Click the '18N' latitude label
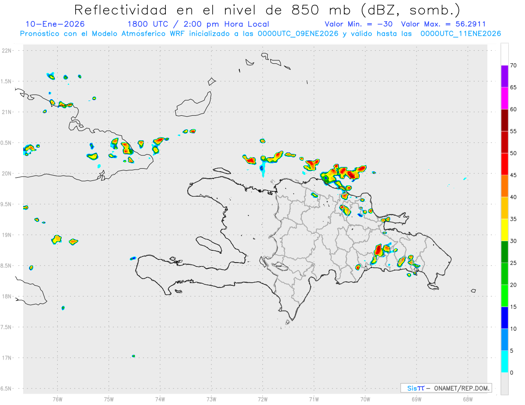 (7, 297)
